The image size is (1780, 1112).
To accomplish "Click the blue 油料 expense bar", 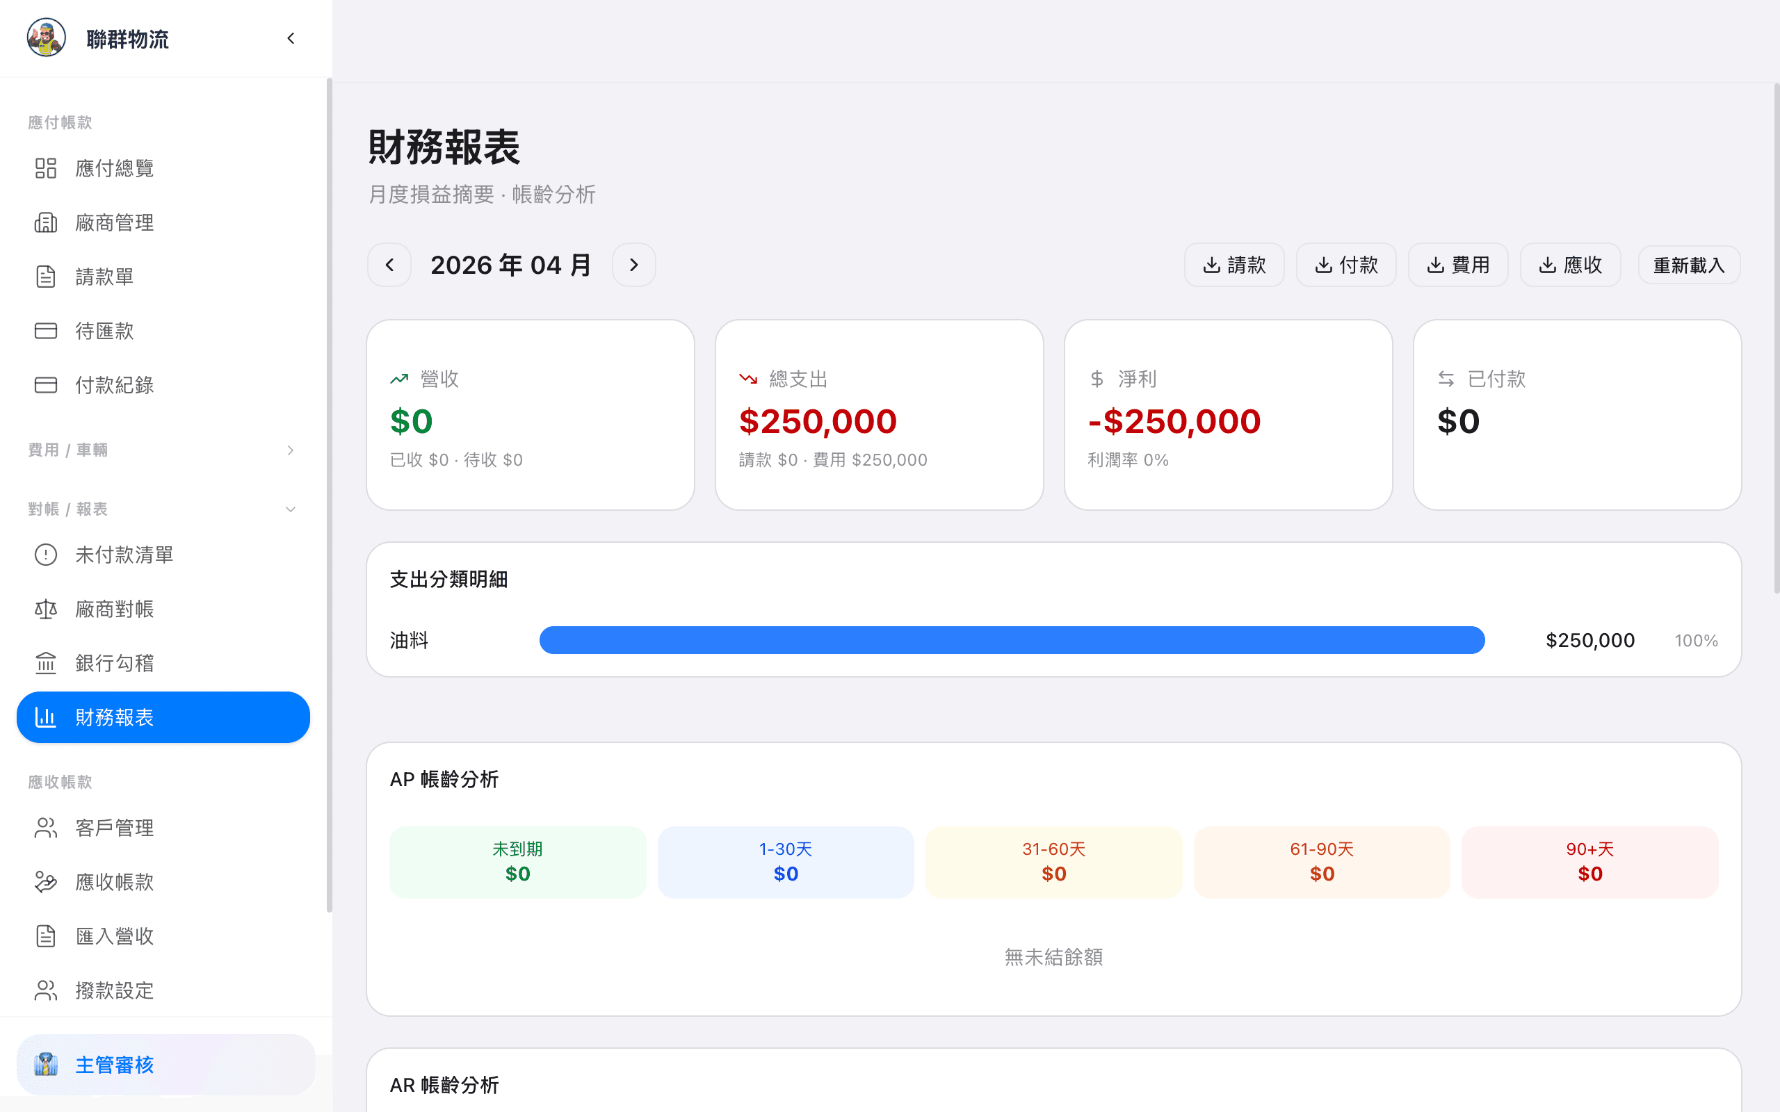I will pos(1012,640).
